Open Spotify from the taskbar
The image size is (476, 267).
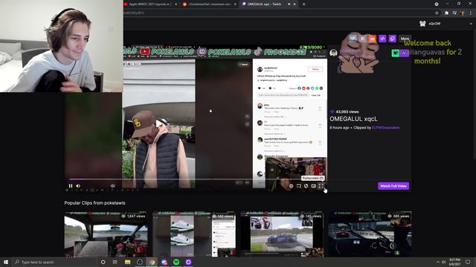[176, 262]
